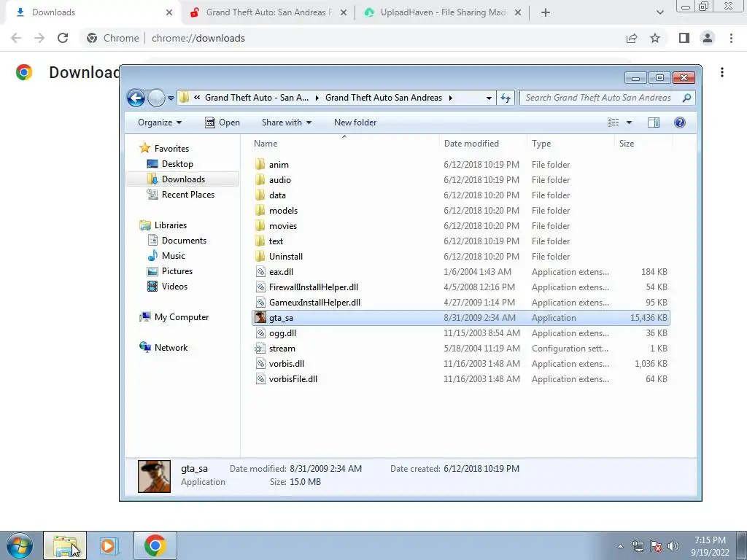Select the anim folder icon

[260, 165]
